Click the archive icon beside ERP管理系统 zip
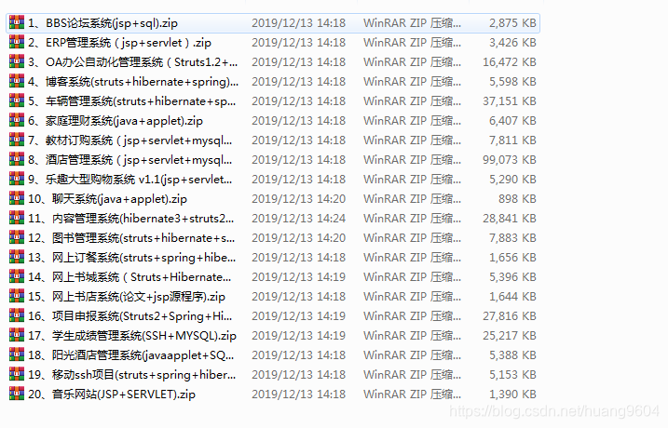The image size is (668, 428). coord(17,42)
